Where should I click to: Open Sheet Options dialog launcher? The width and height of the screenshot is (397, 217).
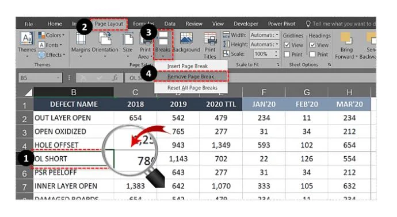click(x=329, y=65)
